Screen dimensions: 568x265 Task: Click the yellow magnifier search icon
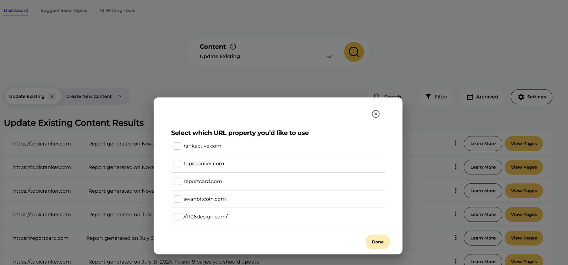click(354, 52)
